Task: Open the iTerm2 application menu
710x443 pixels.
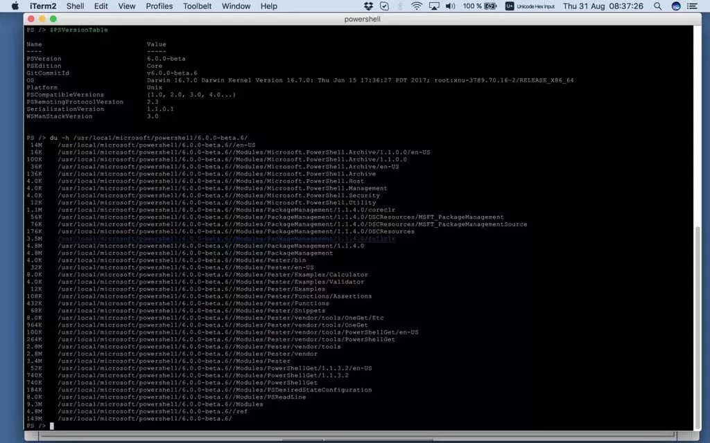Action: tap(43, 6)
